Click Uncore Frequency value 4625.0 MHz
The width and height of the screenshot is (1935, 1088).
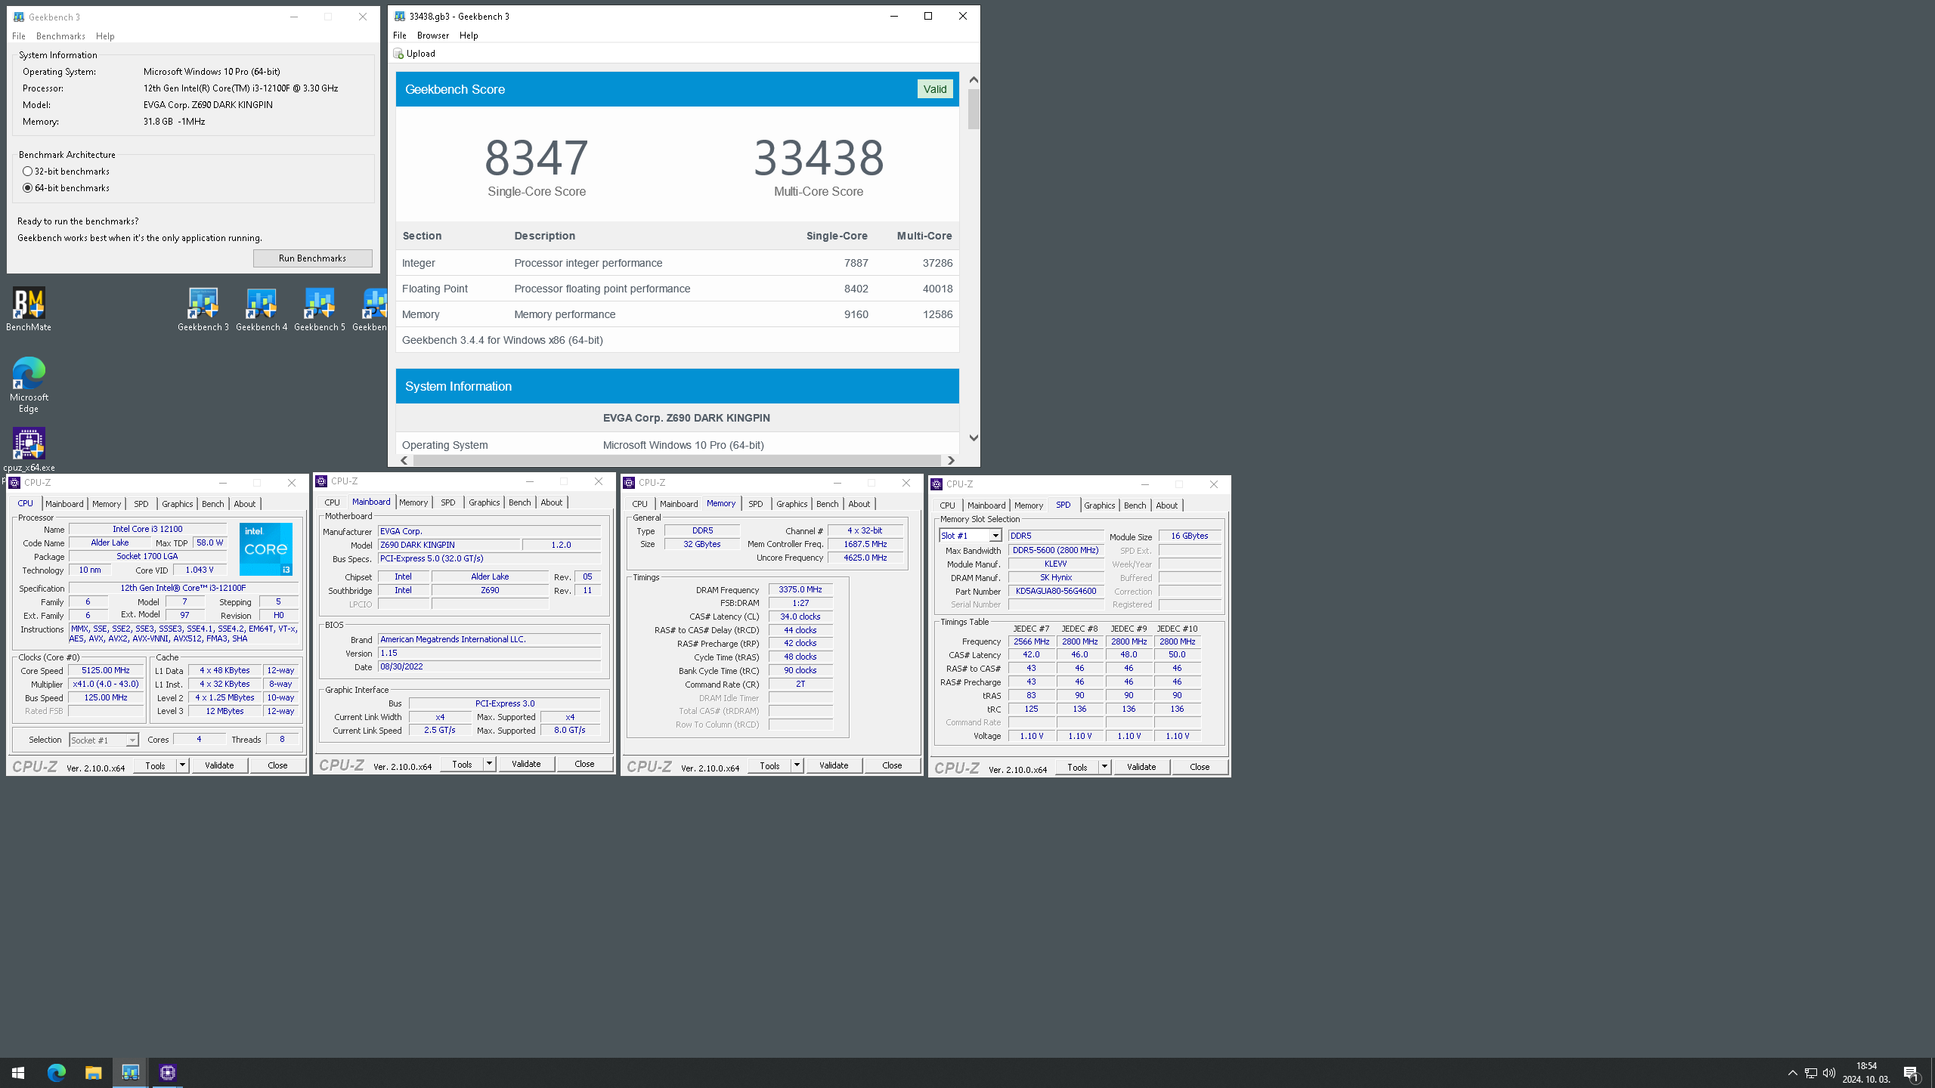click(x=865, y=558)
